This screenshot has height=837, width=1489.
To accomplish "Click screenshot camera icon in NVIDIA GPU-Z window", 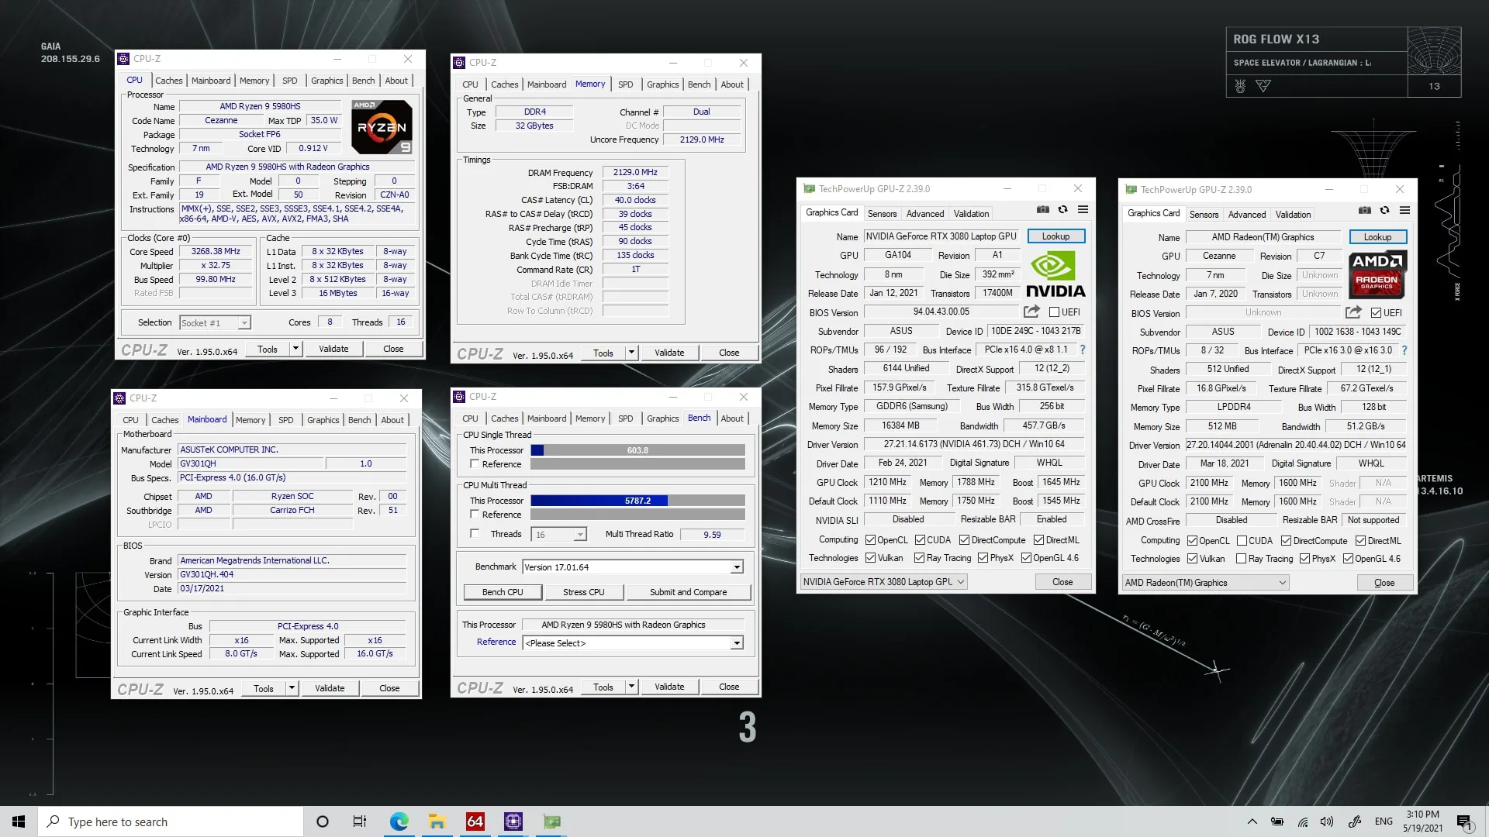I will [1043, 209].
